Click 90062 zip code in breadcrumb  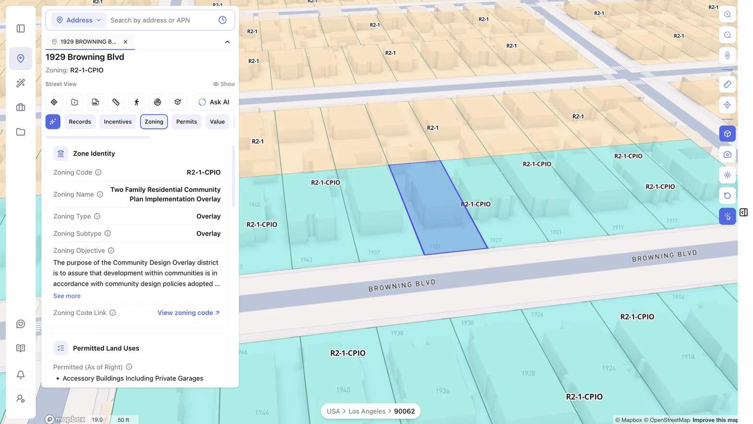[404, 412]
